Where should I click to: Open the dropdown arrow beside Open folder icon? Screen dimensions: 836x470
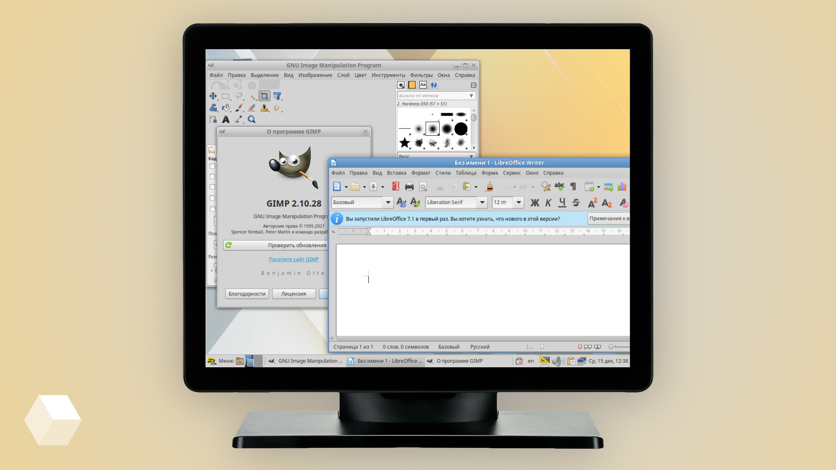364,187
